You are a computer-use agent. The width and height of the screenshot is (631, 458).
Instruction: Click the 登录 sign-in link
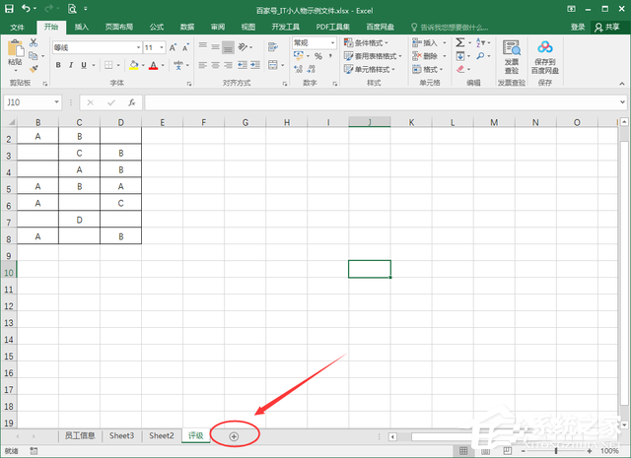click(x=578, y=27)
